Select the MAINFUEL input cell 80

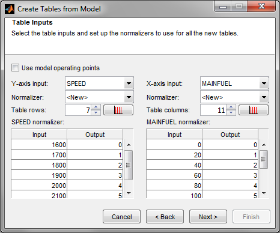click(174, 186)
